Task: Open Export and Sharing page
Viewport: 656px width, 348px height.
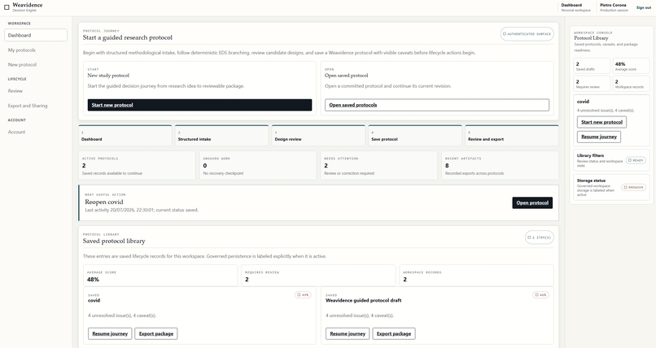Action: click(28, 106)
